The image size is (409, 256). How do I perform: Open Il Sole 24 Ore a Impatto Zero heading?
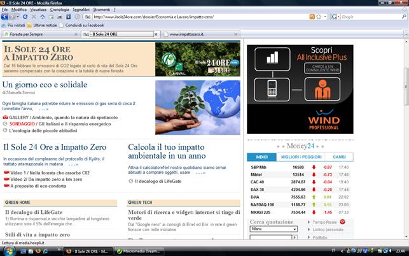point(55,147)
